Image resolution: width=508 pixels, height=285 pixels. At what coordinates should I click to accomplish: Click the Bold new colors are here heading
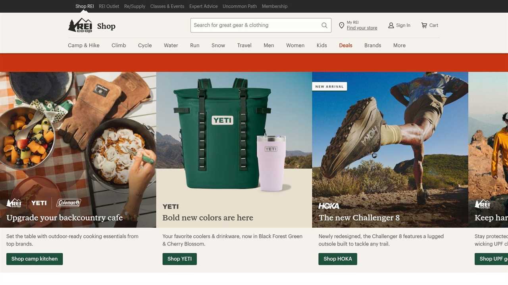(208, 218)
